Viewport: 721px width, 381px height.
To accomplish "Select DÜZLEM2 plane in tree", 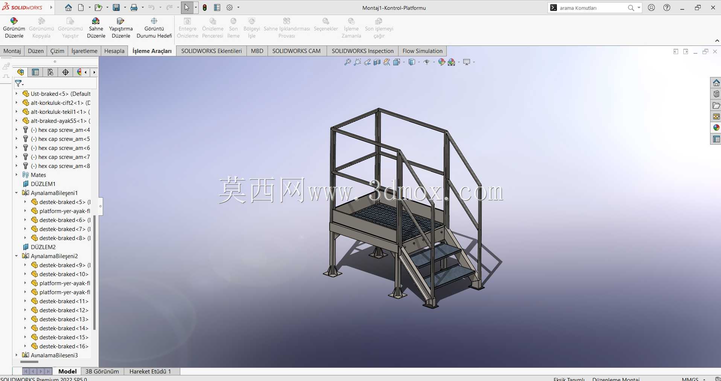I will click(x=43, y=247).
